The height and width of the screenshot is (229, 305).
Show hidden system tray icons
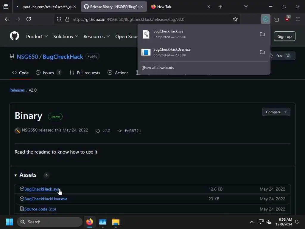click(x=251, y=222)
